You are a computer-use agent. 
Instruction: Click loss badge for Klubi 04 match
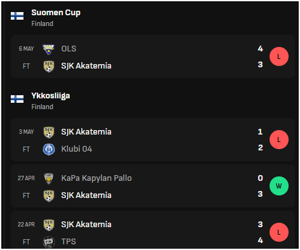[279, 140]
